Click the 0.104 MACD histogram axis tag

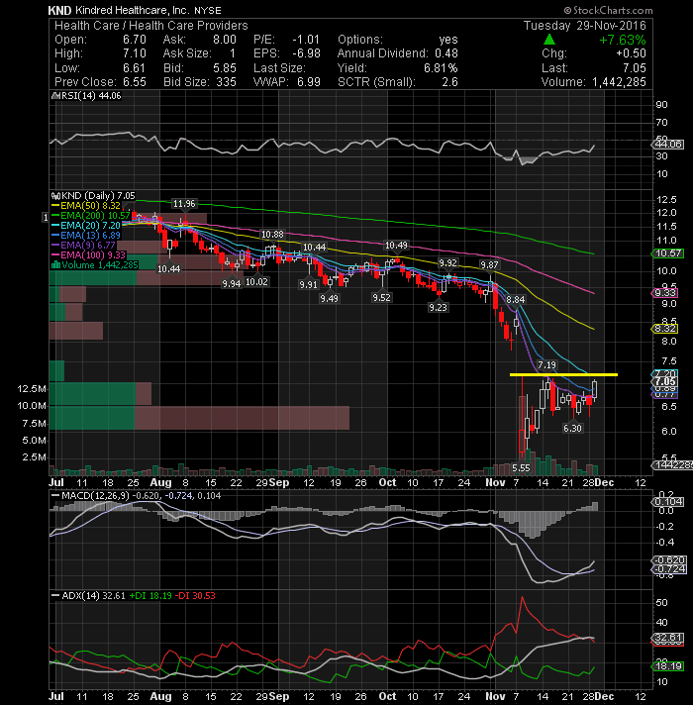pos(668,502)
